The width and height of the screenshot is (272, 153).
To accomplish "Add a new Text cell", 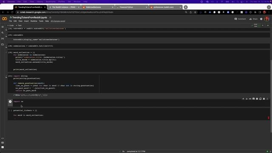I will [19, 25].
